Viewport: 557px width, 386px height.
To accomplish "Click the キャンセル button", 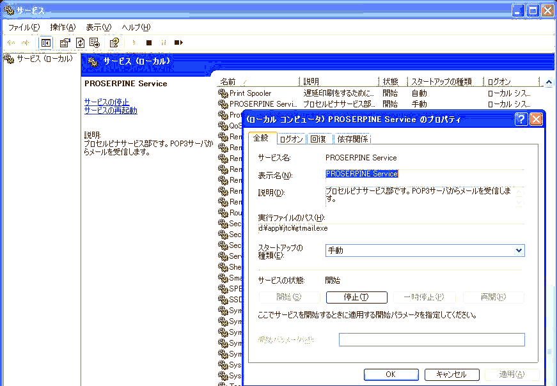I will tap(452, 374).
